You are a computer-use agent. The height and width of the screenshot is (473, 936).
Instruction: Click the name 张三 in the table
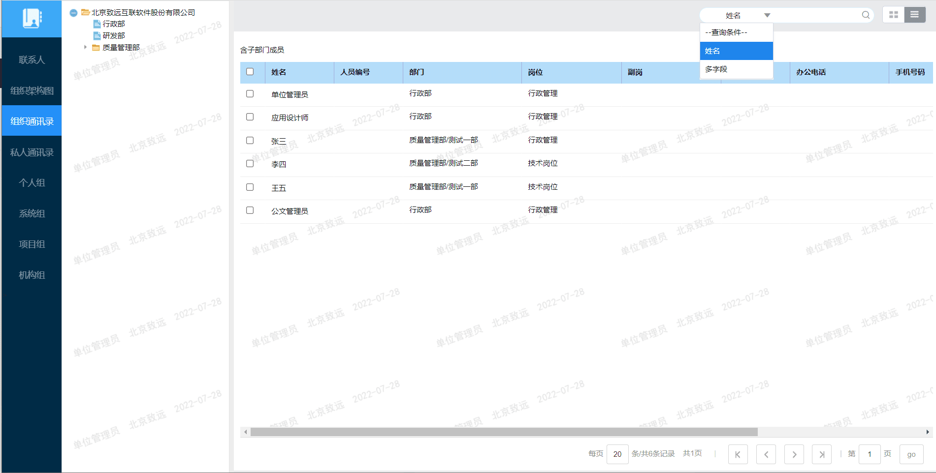click(279, 142)
